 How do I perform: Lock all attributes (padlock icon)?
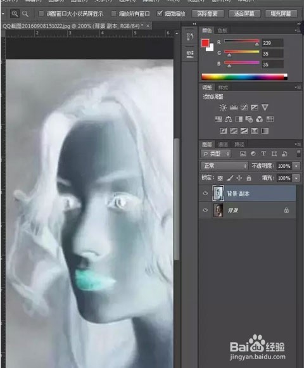pyautogui.click(x=249, y=179)
